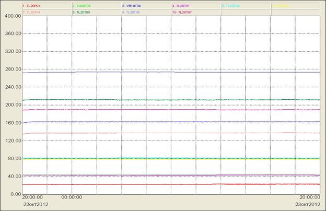
Task: Click the dark green trend line near 210
Action: point(171,100)
